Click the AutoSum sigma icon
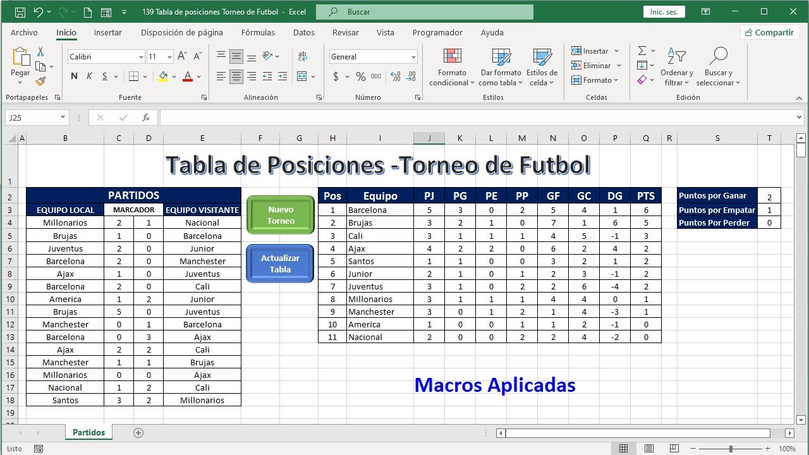This screenshot has height=455, width=809. tap(642, 51)
